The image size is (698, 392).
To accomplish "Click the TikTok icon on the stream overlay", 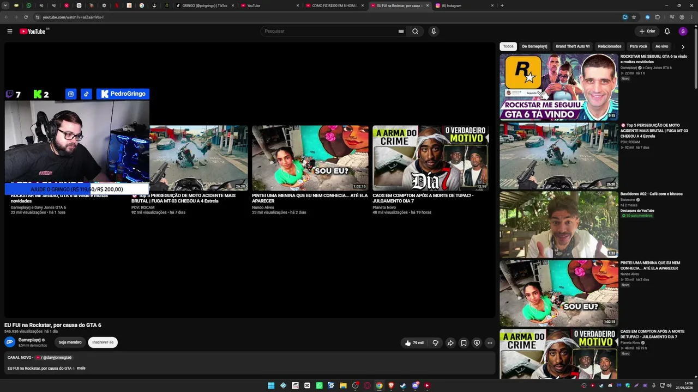I will pos(86,94).
